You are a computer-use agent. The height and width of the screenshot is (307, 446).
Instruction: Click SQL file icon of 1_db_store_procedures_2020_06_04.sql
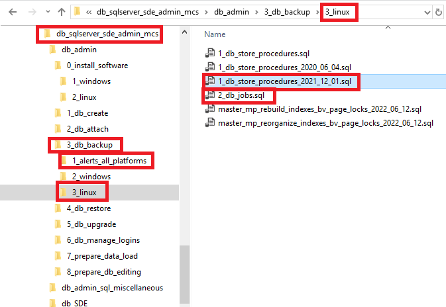[210, 67]
